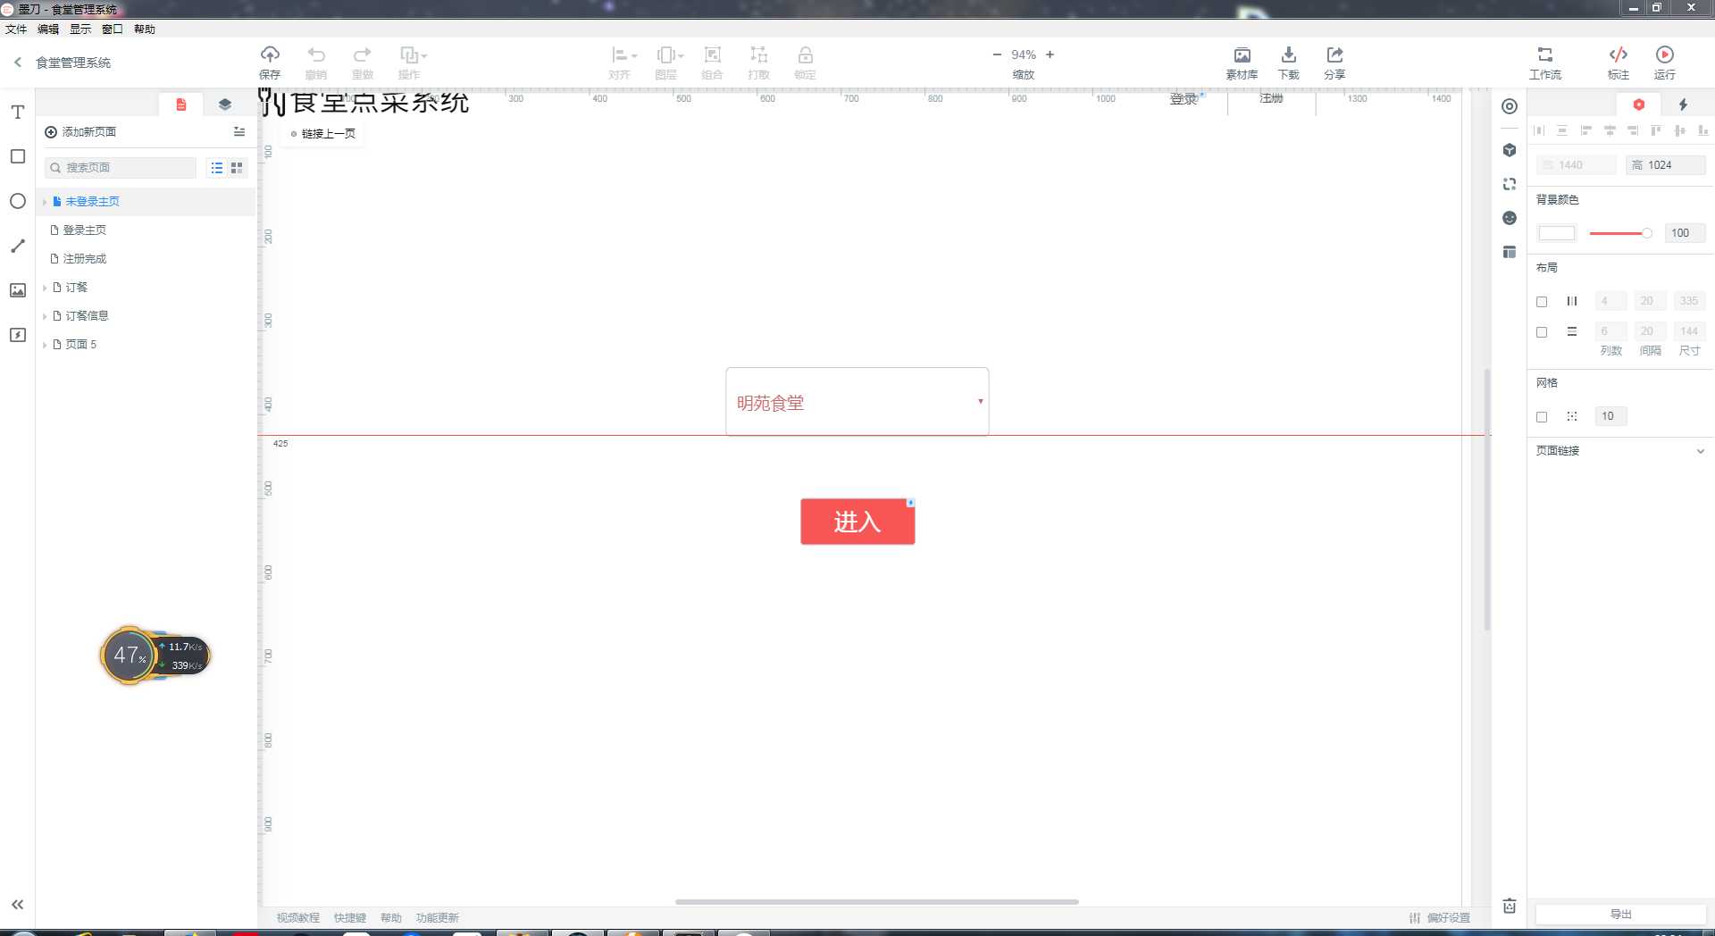Go back with the left arrow
Screen dimensions: 1715x936
point(17,62)
